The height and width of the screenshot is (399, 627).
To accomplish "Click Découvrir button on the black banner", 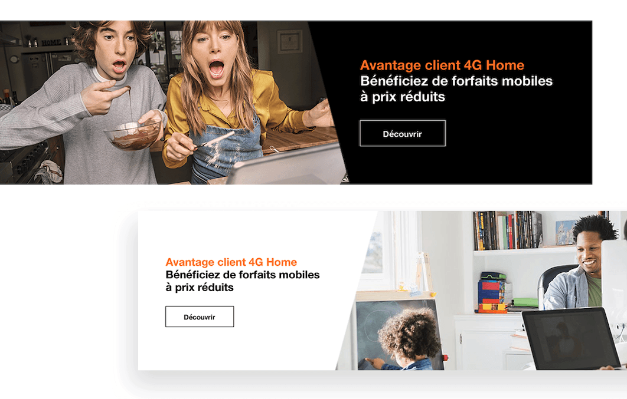I will 402,133.
